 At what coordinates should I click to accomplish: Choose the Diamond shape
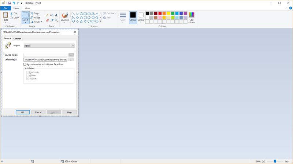(x=77, y=17)
